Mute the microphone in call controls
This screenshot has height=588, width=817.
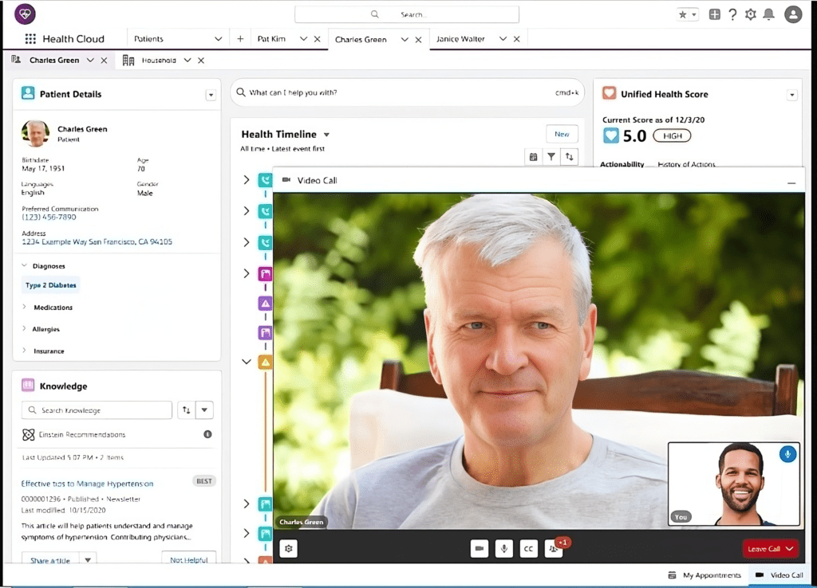[503, 548]
